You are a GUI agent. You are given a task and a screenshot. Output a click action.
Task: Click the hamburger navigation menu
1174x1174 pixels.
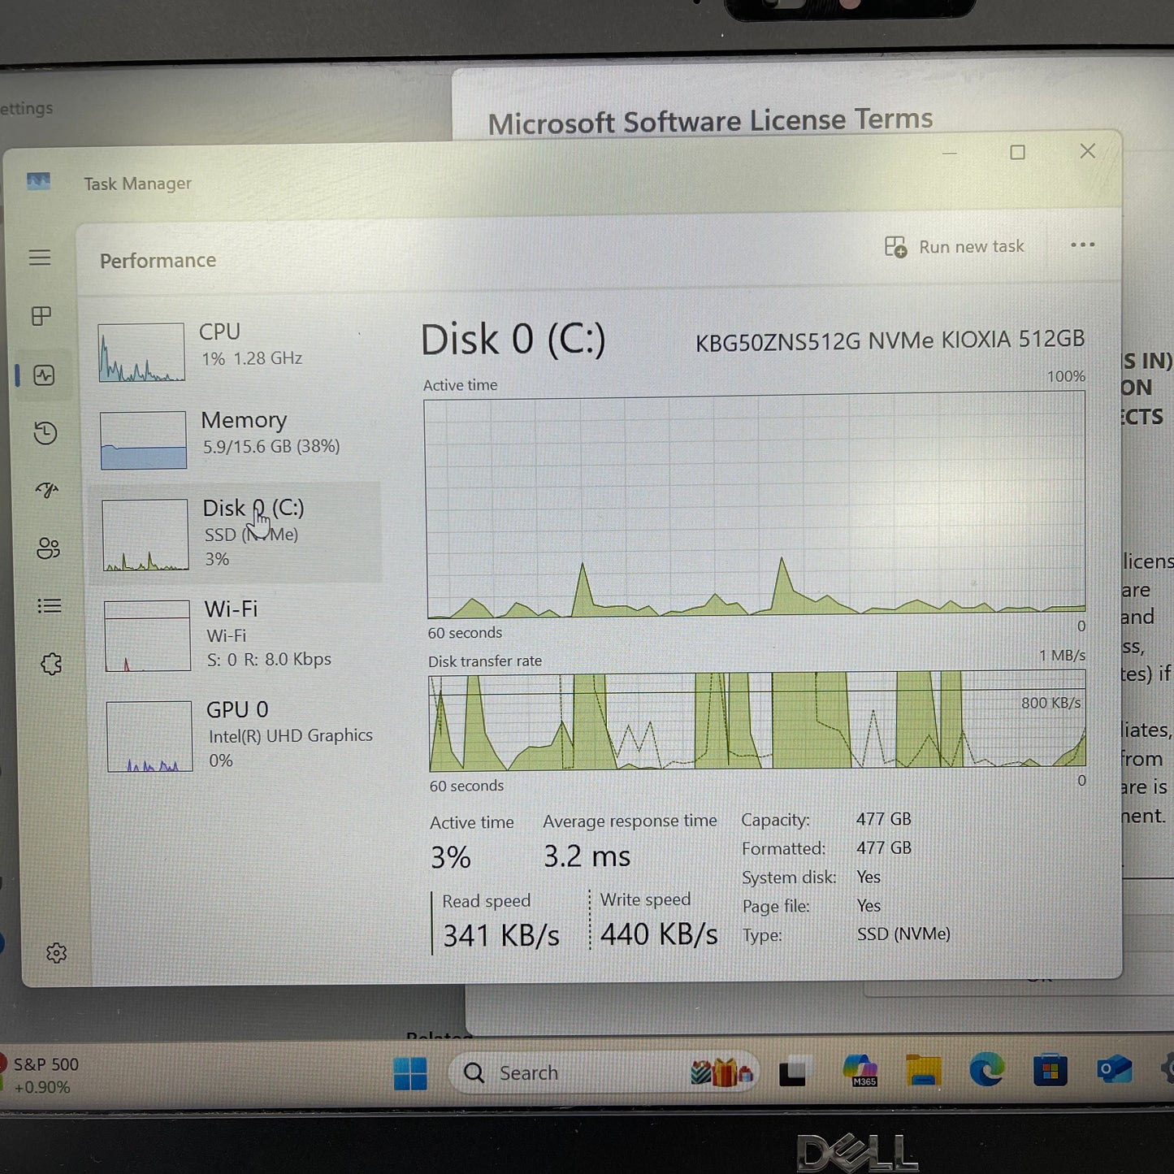(x=39, y=257)
